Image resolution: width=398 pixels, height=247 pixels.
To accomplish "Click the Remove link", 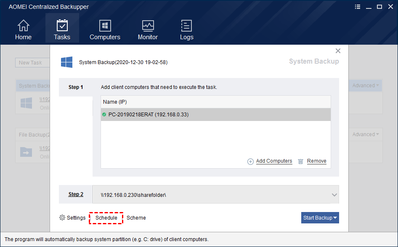I will (x=316, y=161).
